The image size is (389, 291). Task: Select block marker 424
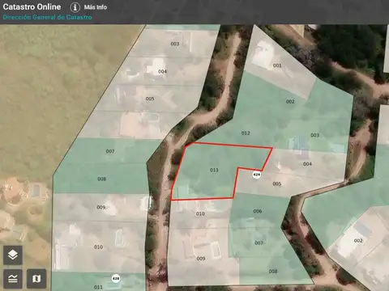click(256, 175)
